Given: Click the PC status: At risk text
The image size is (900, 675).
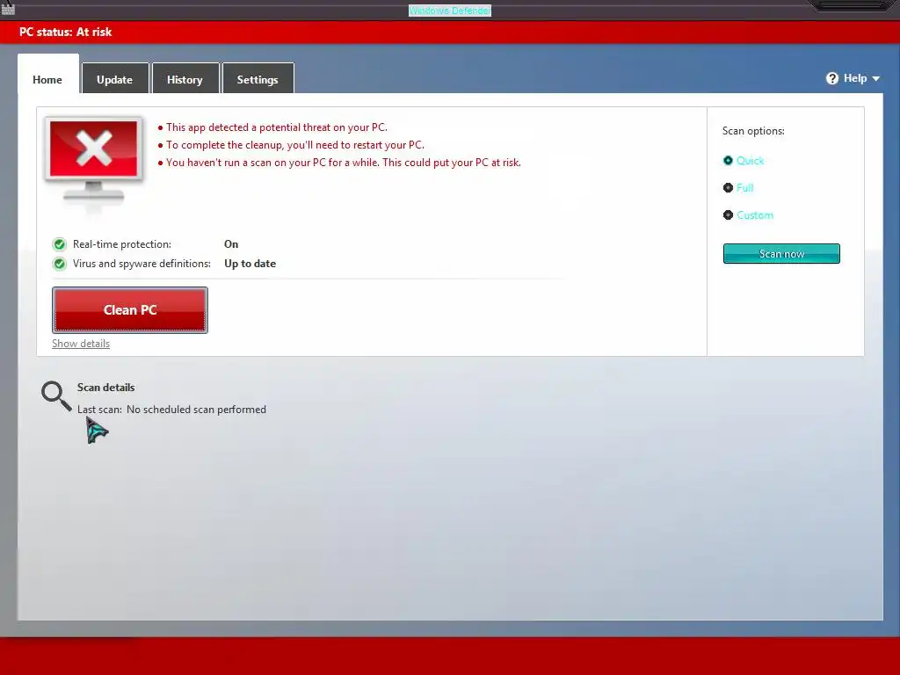Looking at the screenshot, I should tap(65, 33).
